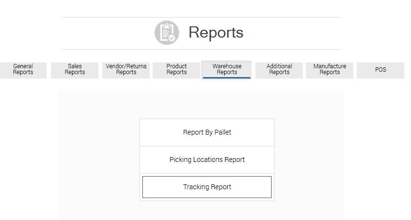Open the General Reports tab
This screenshot has height=220, width=411.
pos(23,70)
